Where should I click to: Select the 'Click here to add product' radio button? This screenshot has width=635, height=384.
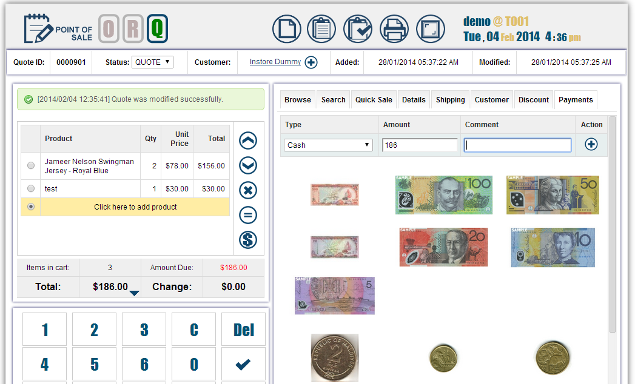click(30, 207)
